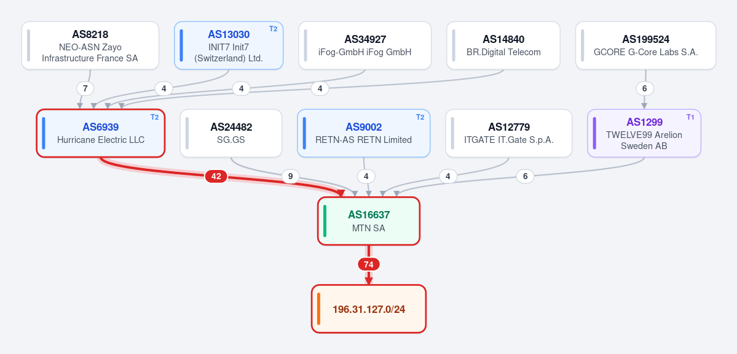Click the T2 badge on AS13030
737x354 pixels.
pos(273,29)
